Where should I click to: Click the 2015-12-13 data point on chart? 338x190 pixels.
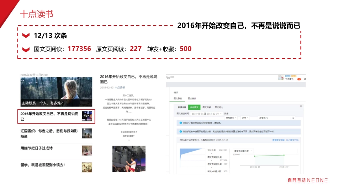coord(255,156)
